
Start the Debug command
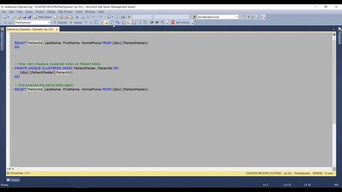[75, 22]
